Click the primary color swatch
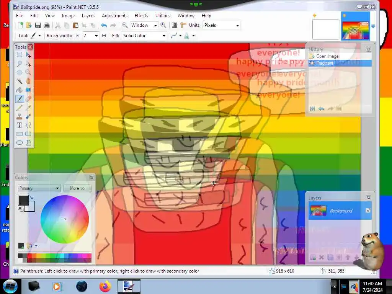Viewport: 392px width, 294px height. (x=23, y=200)
